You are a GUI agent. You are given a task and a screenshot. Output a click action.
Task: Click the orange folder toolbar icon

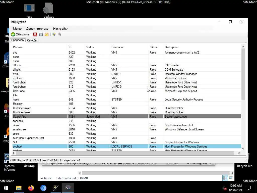coord(47,34)
